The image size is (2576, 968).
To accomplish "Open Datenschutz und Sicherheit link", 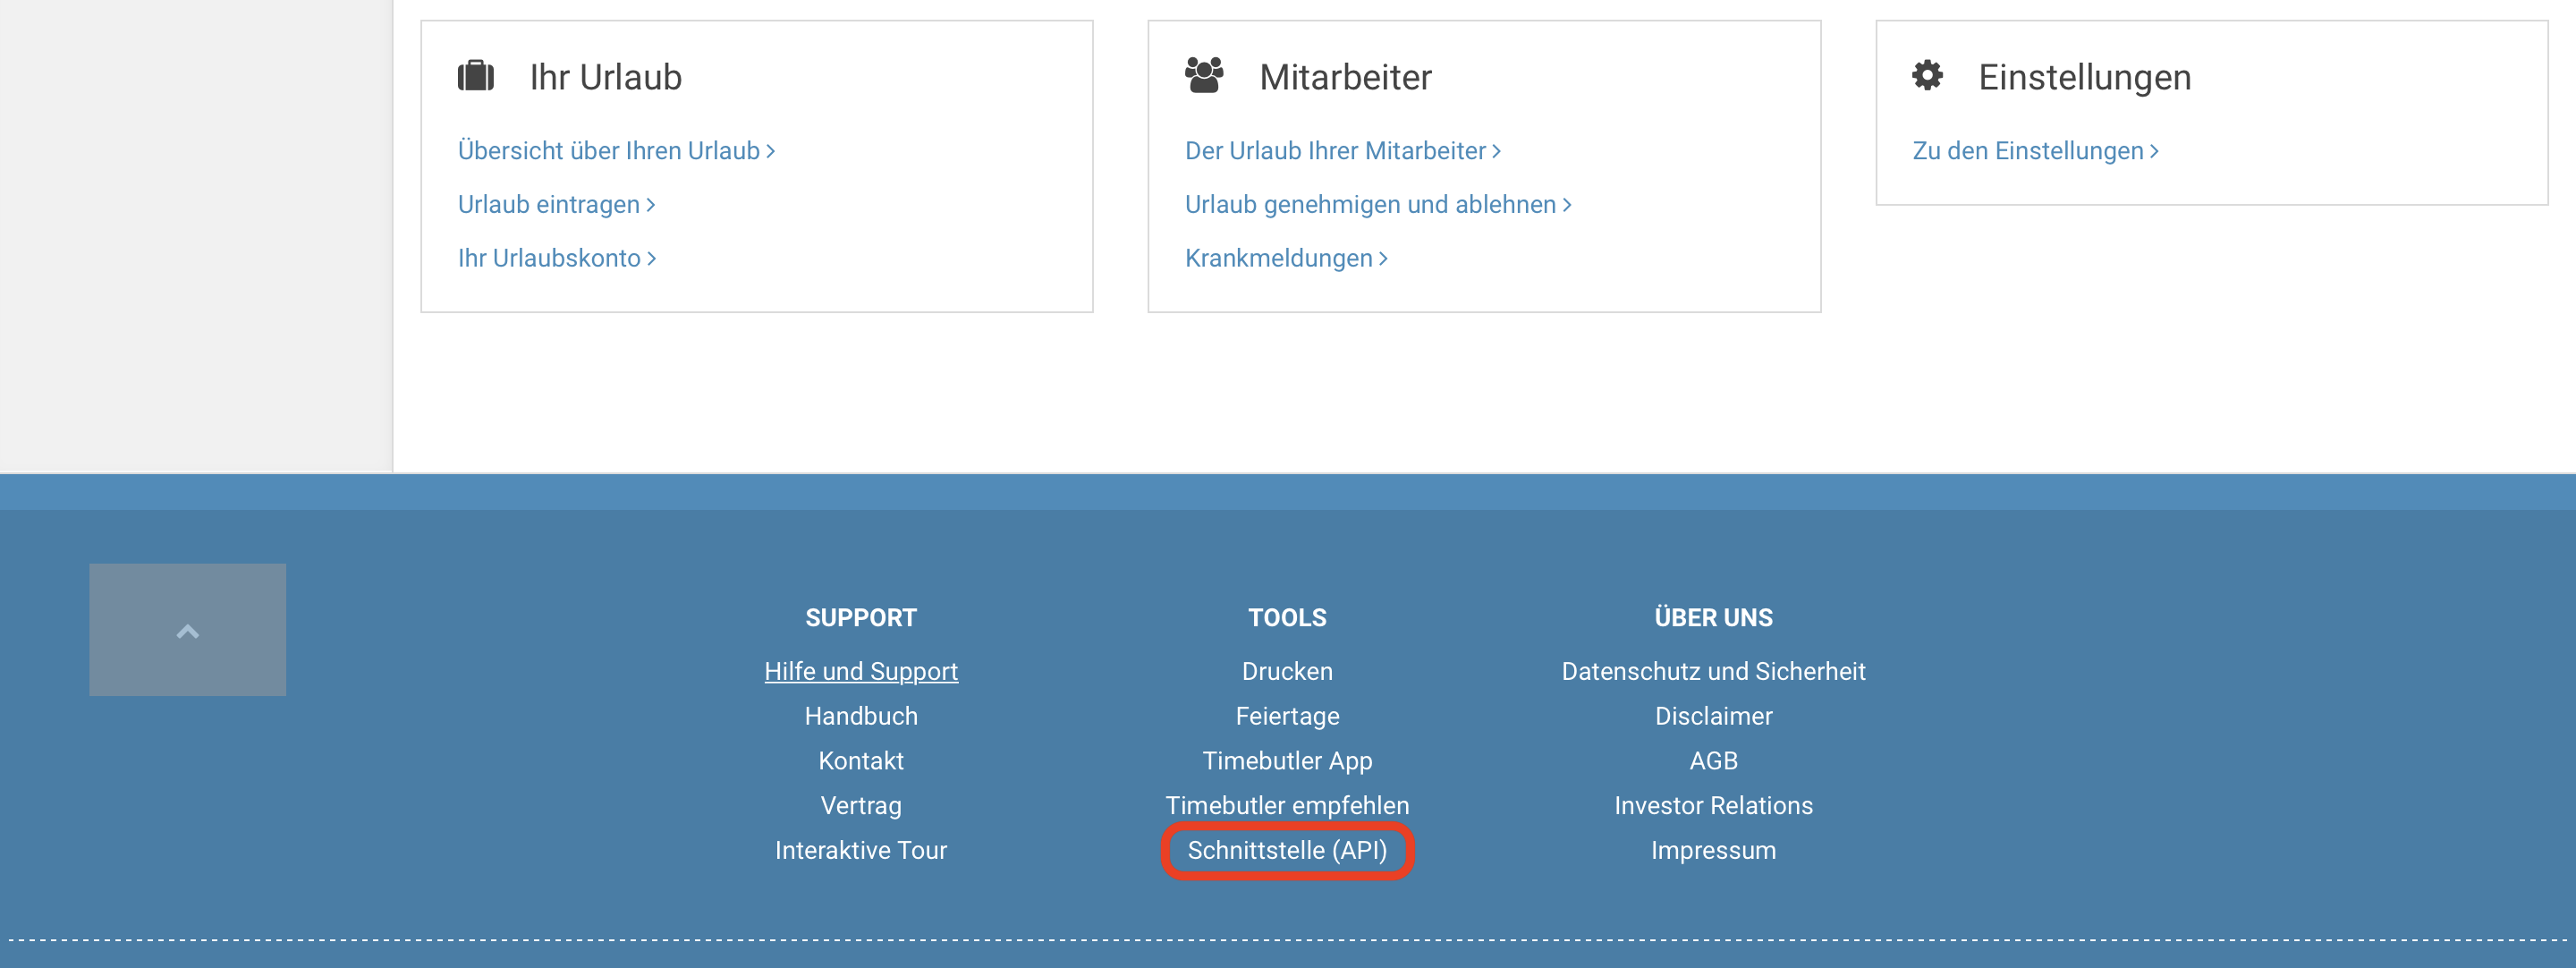I will [x=1713, y=671].
